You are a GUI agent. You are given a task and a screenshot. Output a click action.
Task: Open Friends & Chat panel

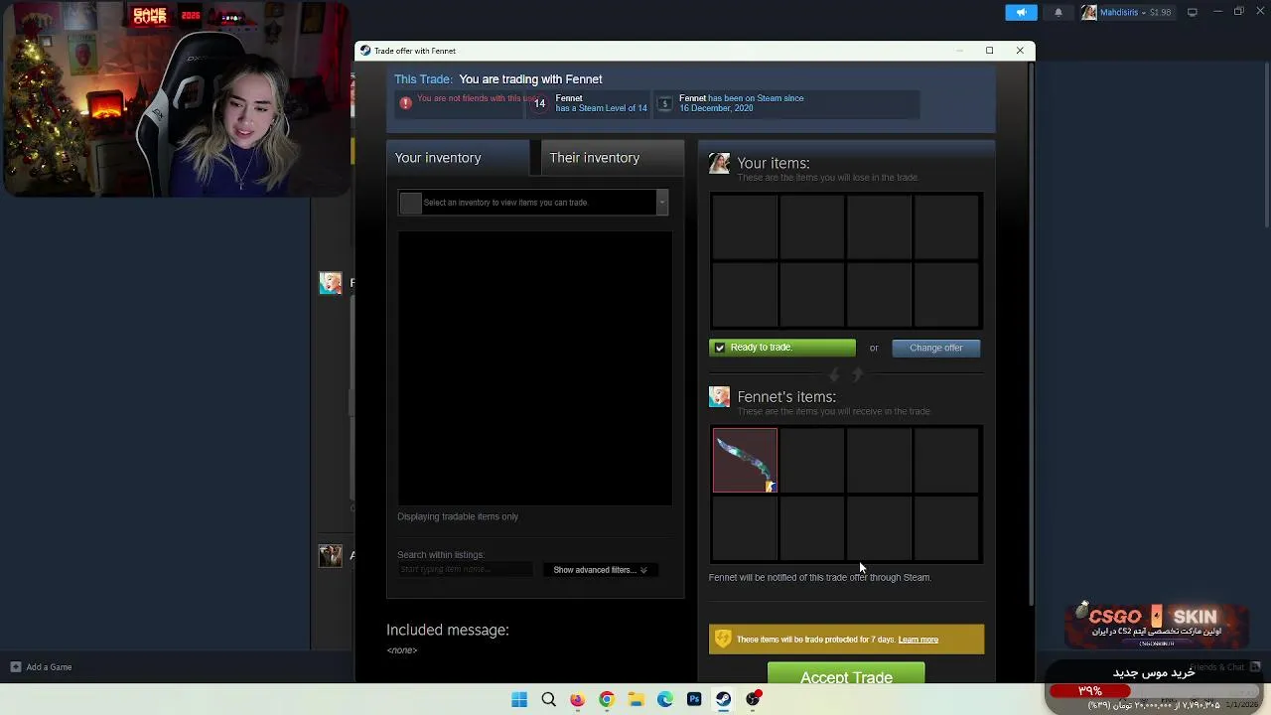[x=1224, y=667]
